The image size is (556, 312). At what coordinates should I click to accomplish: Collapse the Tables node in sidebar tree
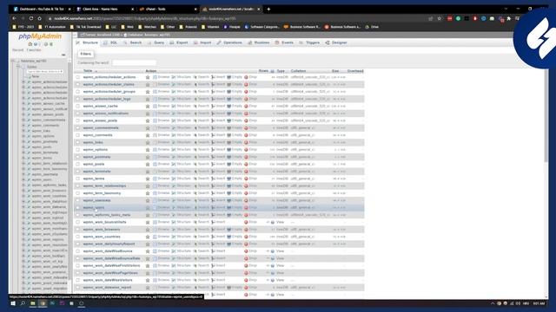pyautogui.click(x=18, y=67)
